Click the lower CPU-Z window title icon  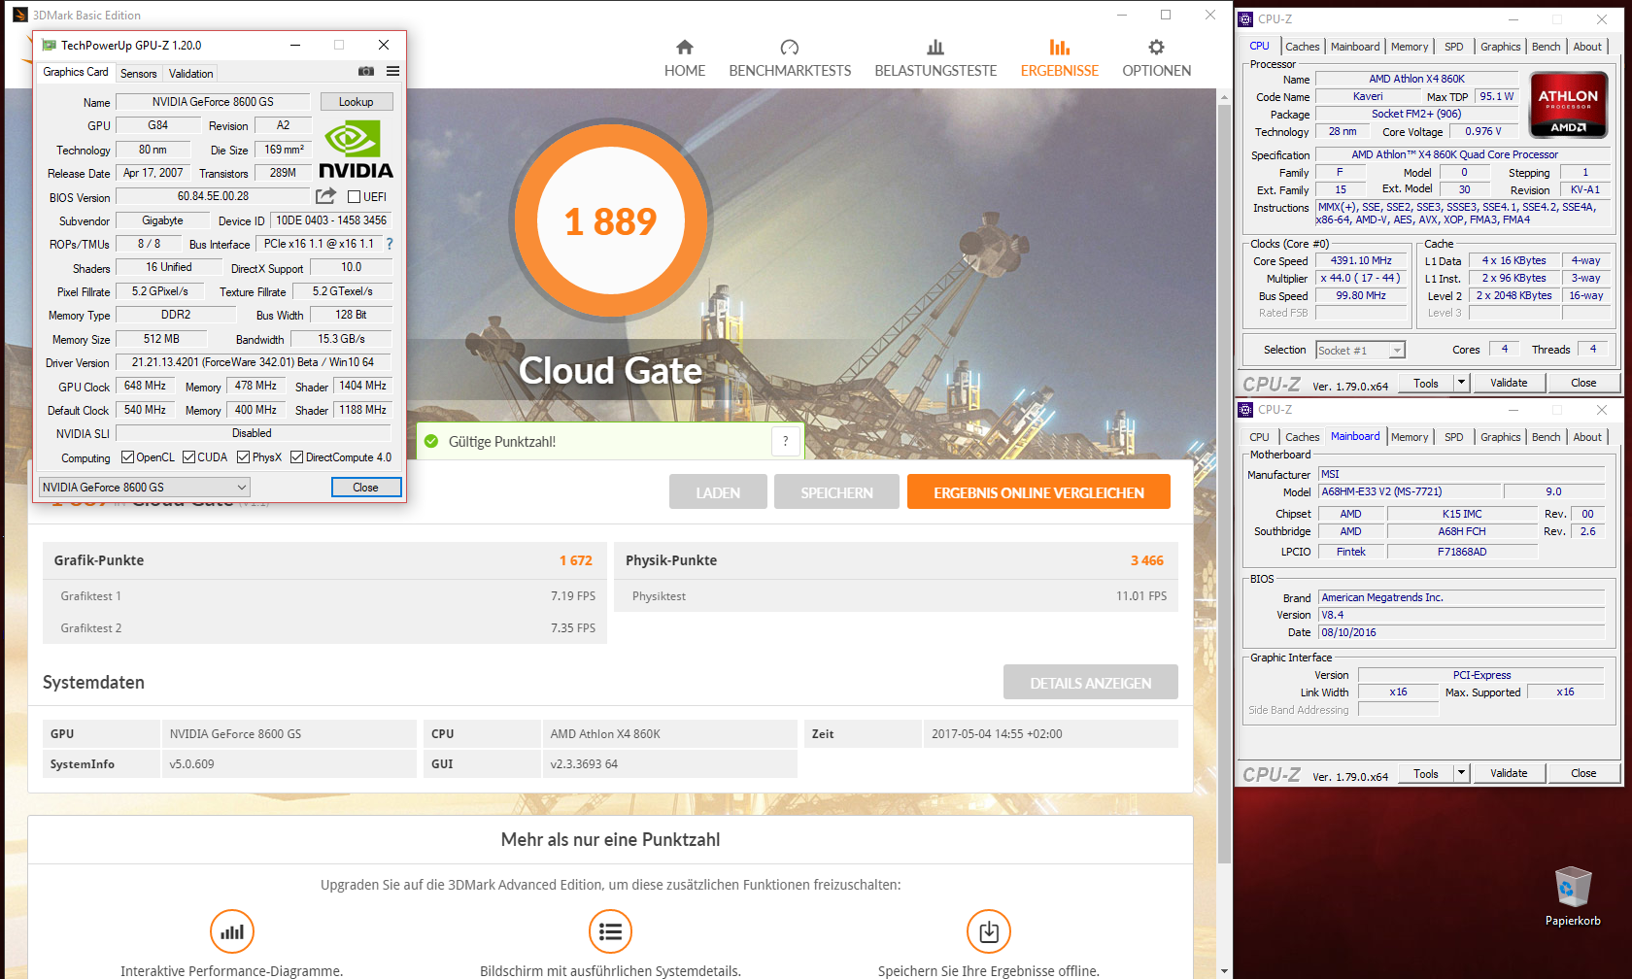(1245, 410)
